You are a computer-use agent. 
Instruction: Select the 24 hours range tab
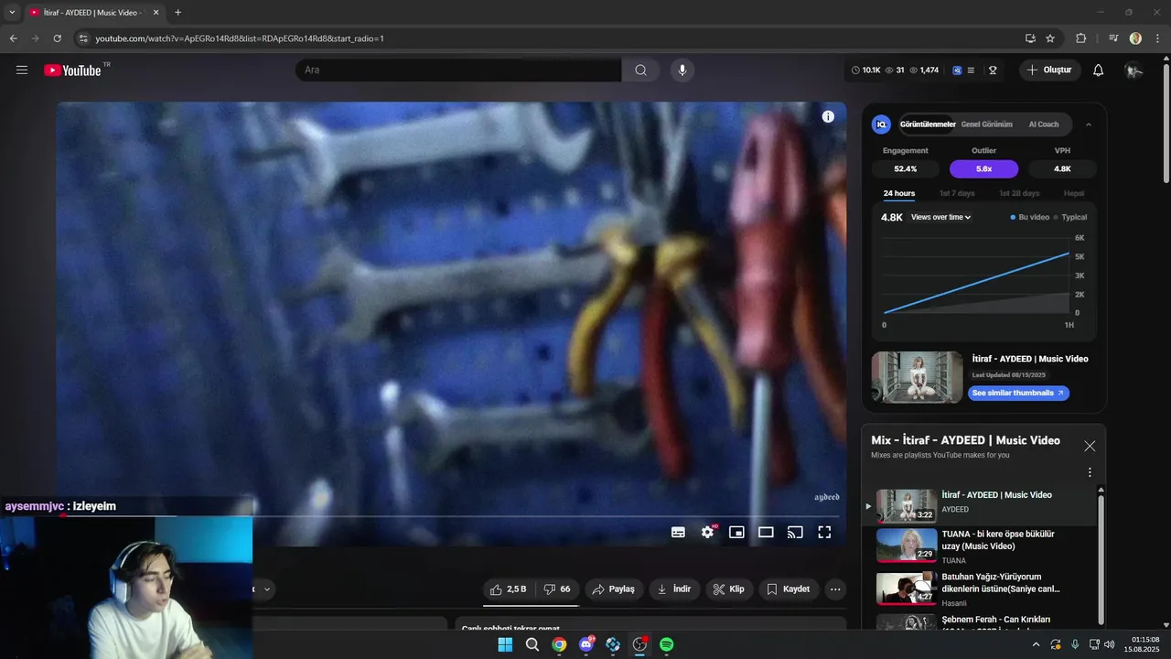(898, 194)
